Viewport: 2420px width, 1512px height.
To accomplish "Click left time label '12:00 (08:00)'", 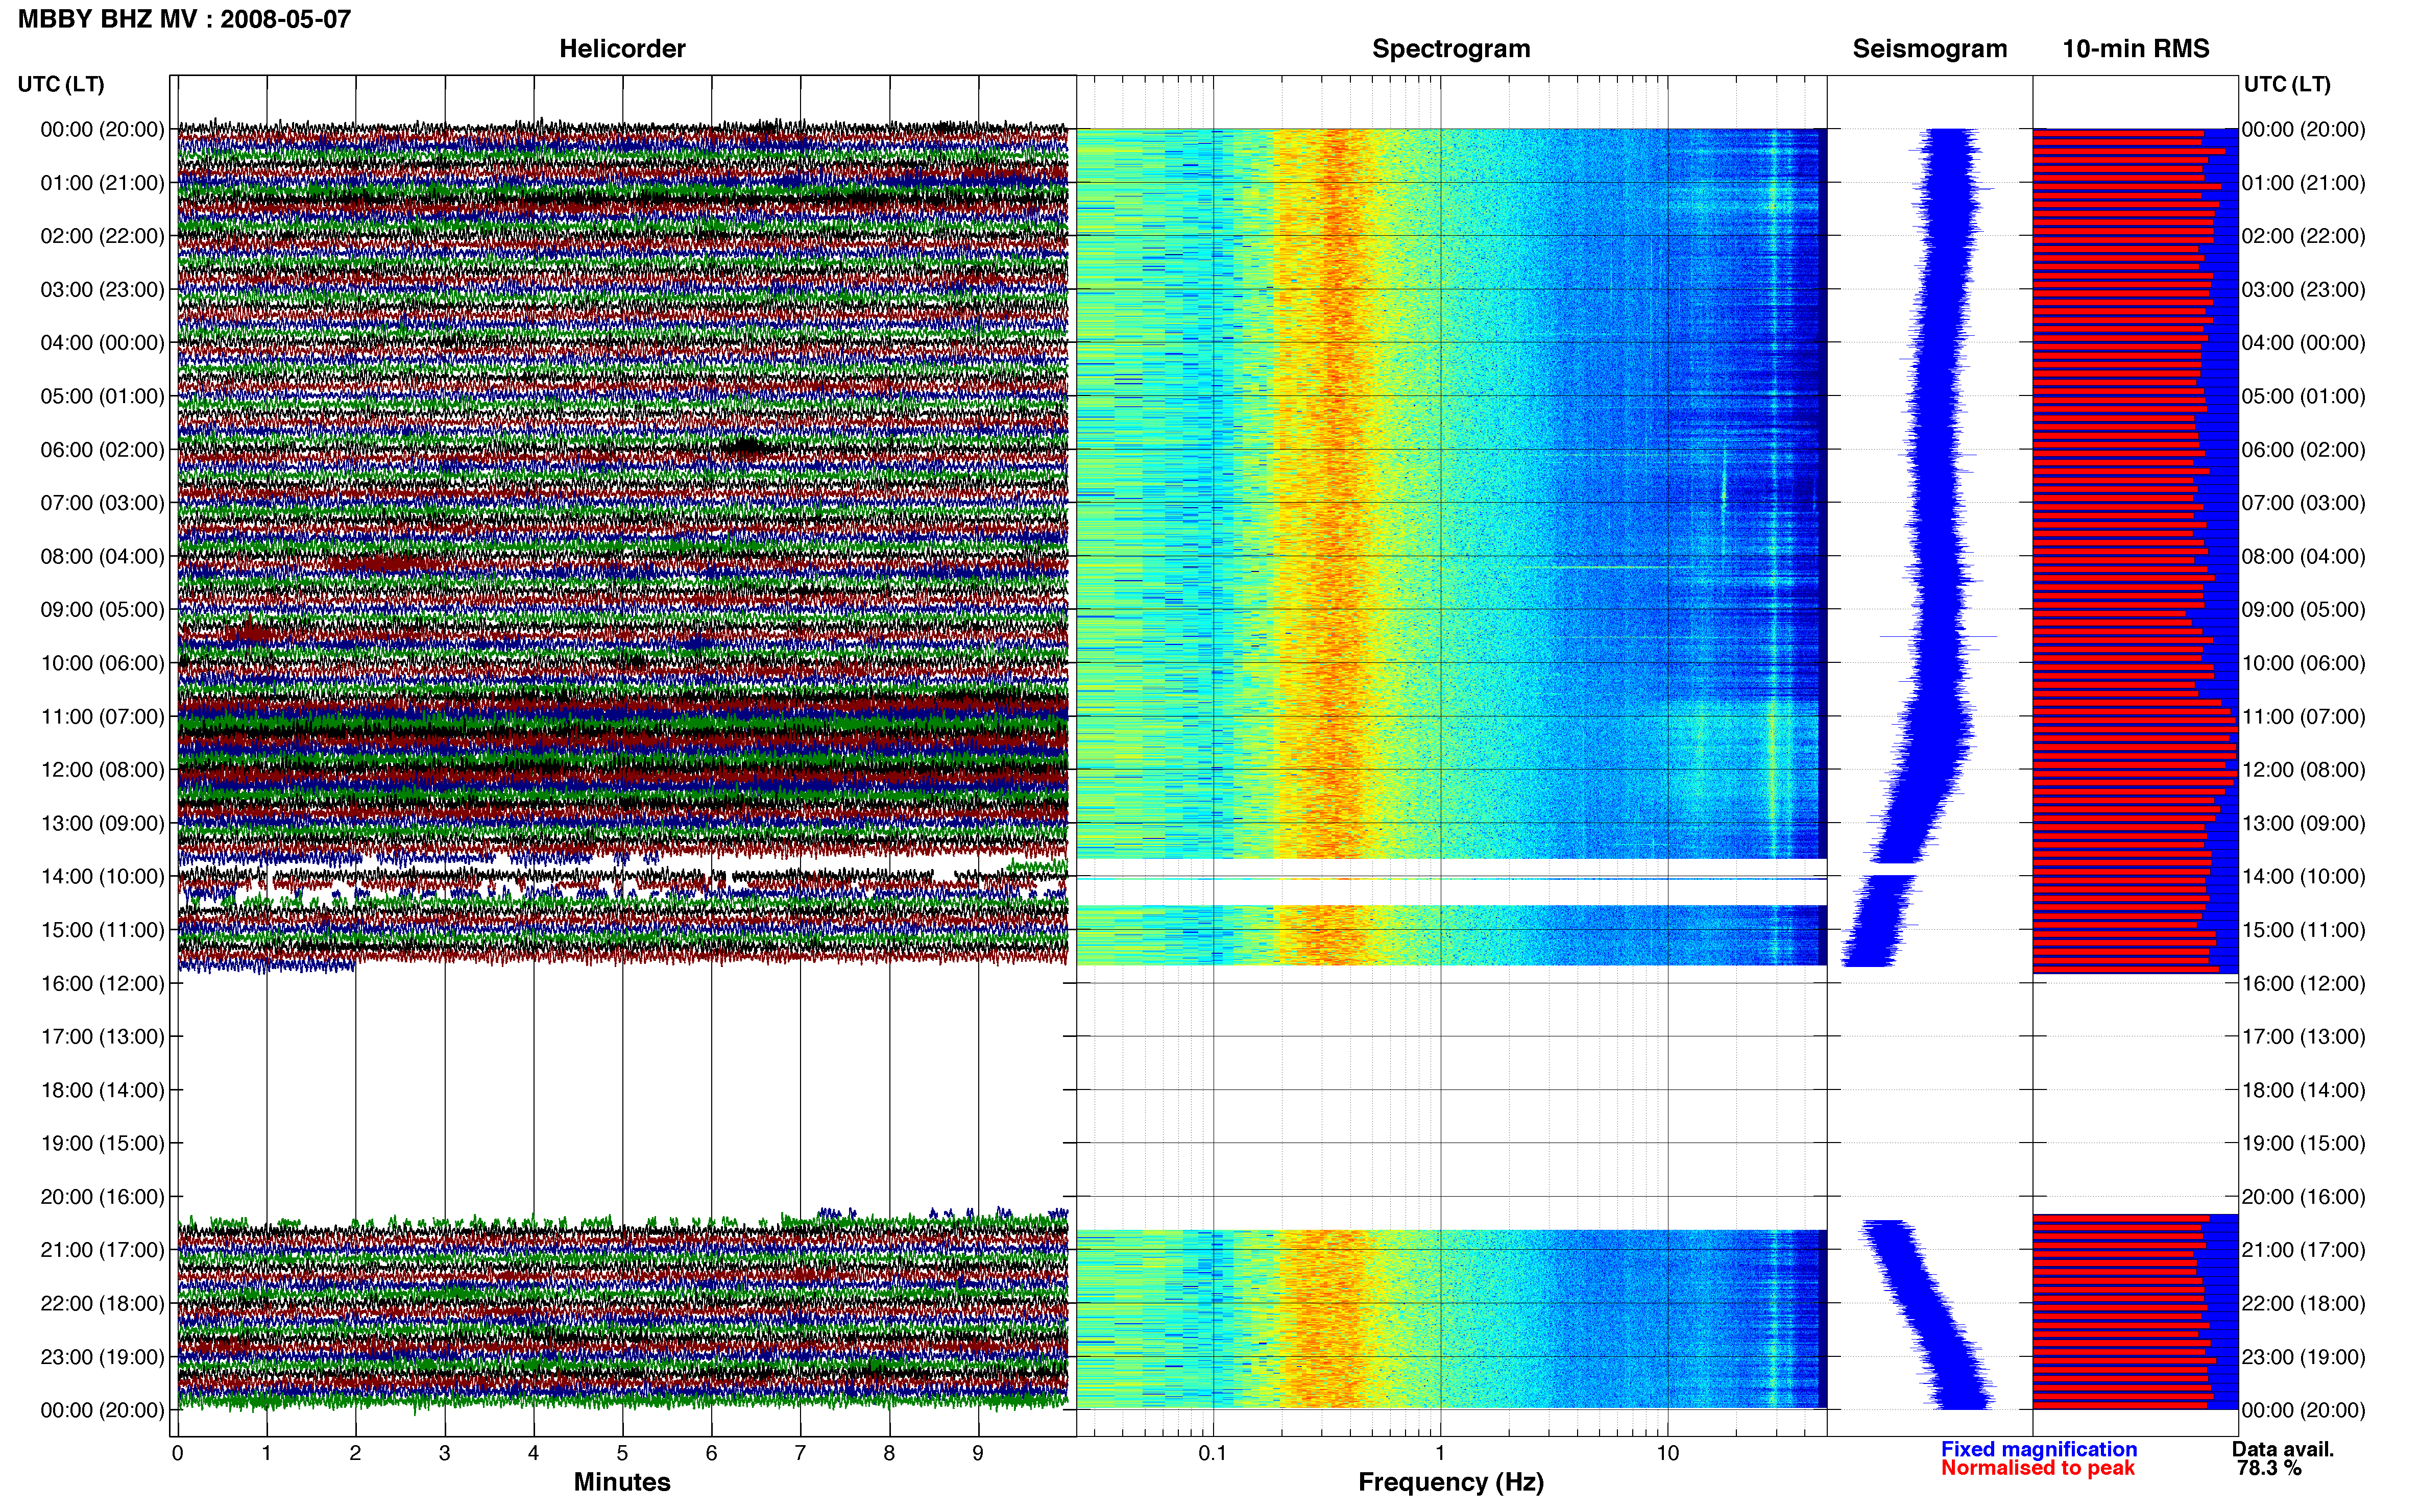I will coord(102,770).
